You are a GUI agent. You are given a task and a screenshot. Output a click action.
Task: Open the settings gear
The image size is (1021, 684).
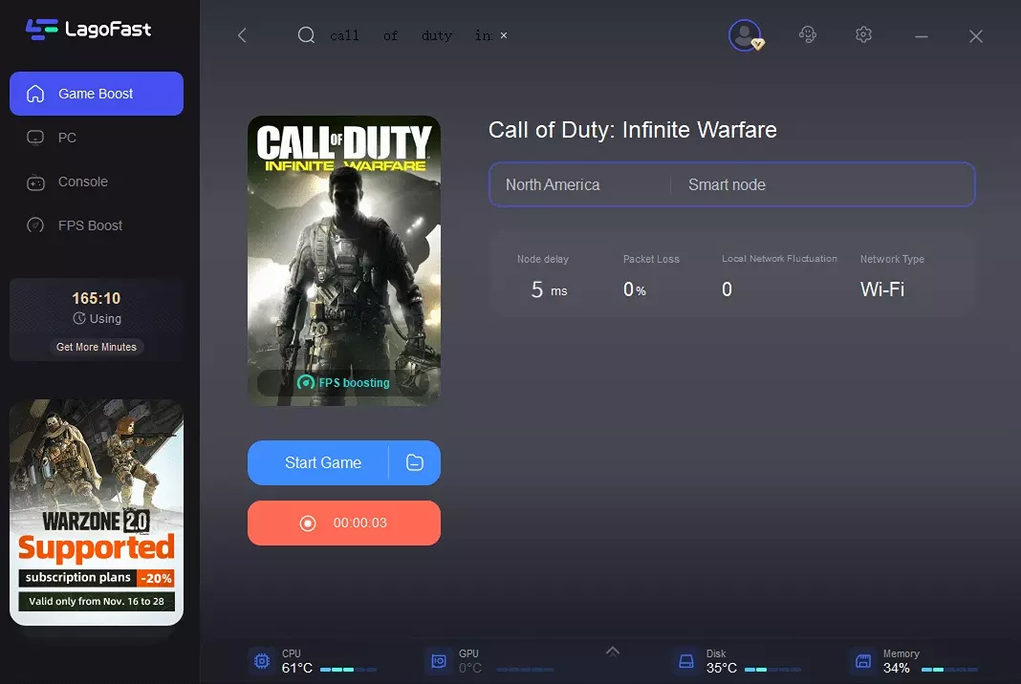pos(863,34)
